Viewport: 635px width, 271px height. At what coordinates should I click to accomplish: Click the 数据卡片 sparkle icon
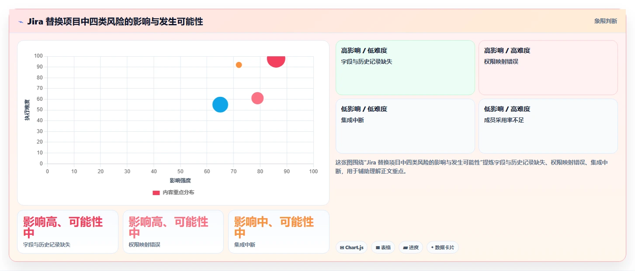432,247
